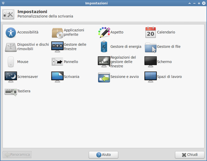Select the Tastiera label

(x=24, y=91)
